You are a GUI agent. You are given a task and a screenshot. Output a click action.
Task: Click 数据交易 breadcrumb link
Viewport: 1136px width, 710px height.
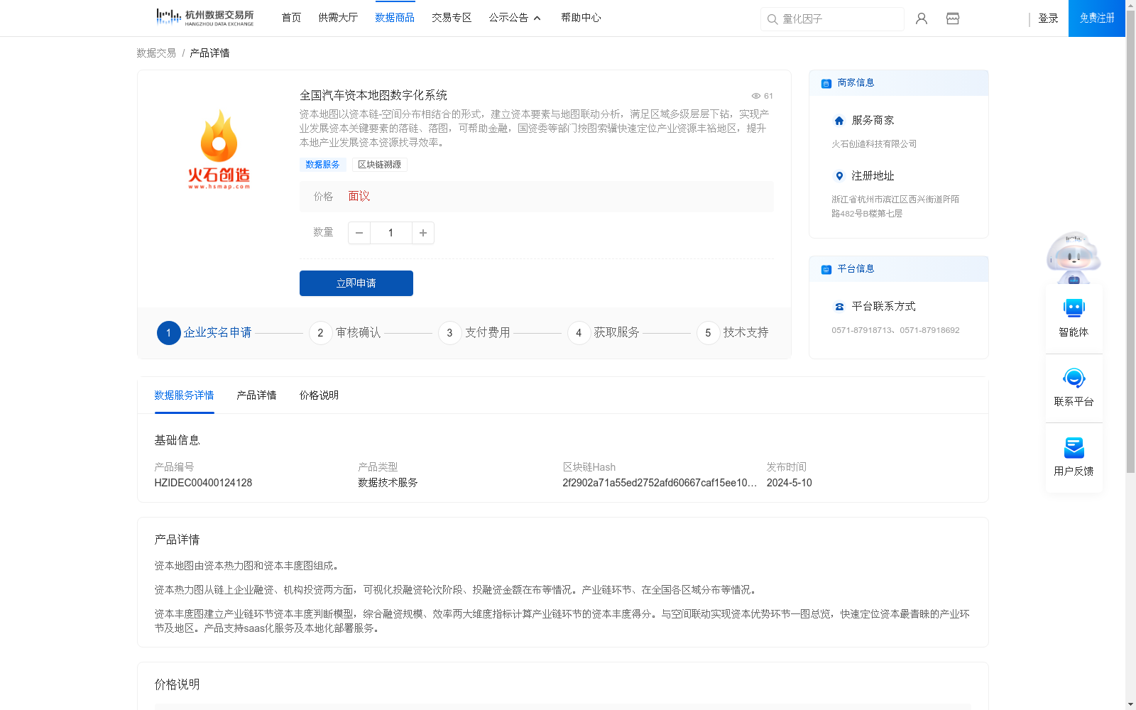pos(156,53)
